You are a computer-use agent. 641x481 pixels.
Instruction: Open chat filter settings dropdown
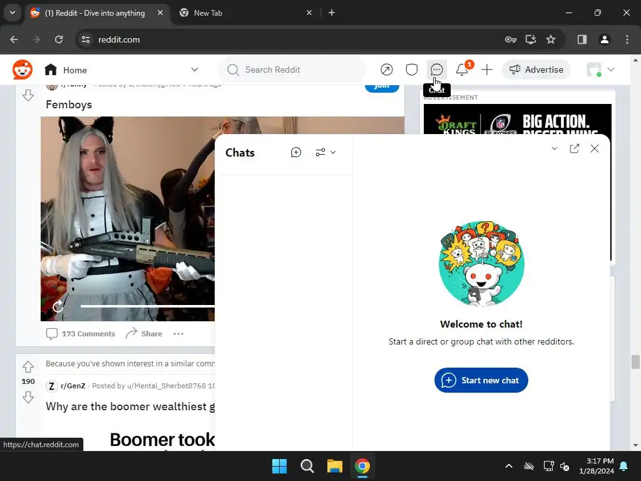(326, 153)
